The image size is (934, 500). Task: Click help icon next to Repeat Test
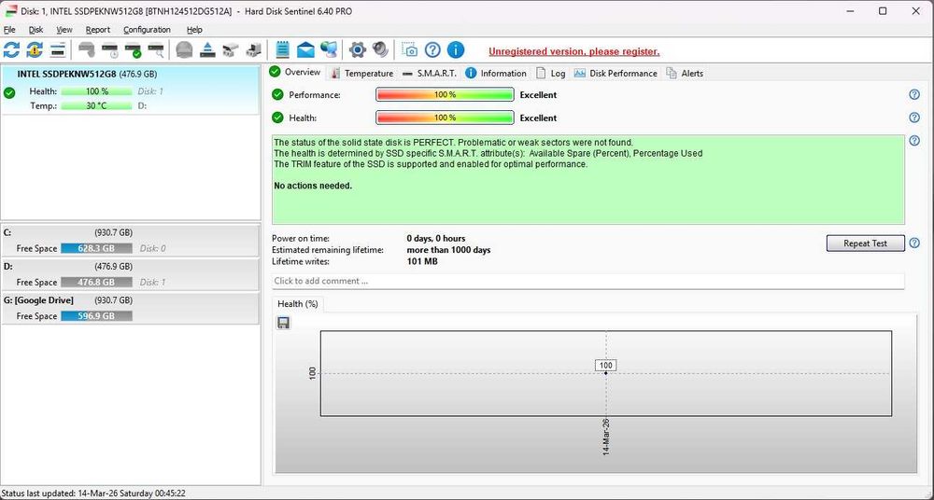pos(914,243)
